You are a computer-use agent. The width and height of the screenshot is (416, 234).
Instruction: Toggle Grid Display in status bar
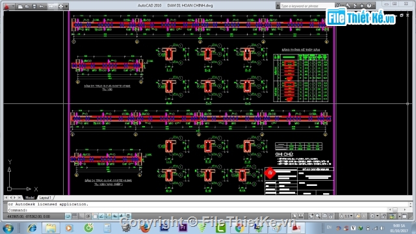(75, 216)
